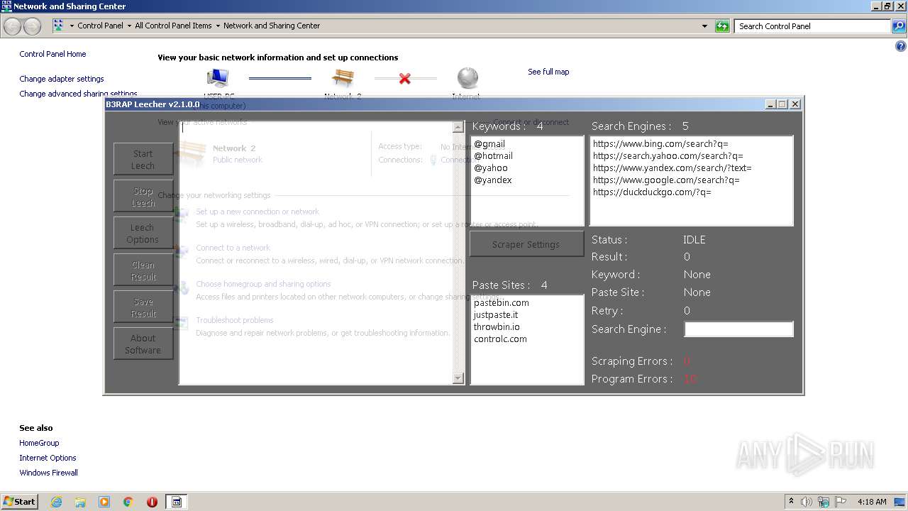
Task: Select the @yandex keyword
Action: (493, 180)
